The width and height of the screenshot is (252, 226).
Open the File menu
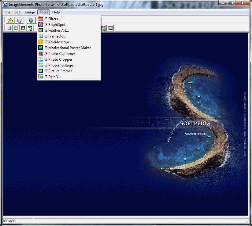pos(7,12)
